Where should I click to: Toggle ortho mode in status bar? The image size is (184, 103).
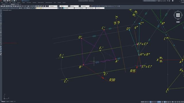pos(151,102)
